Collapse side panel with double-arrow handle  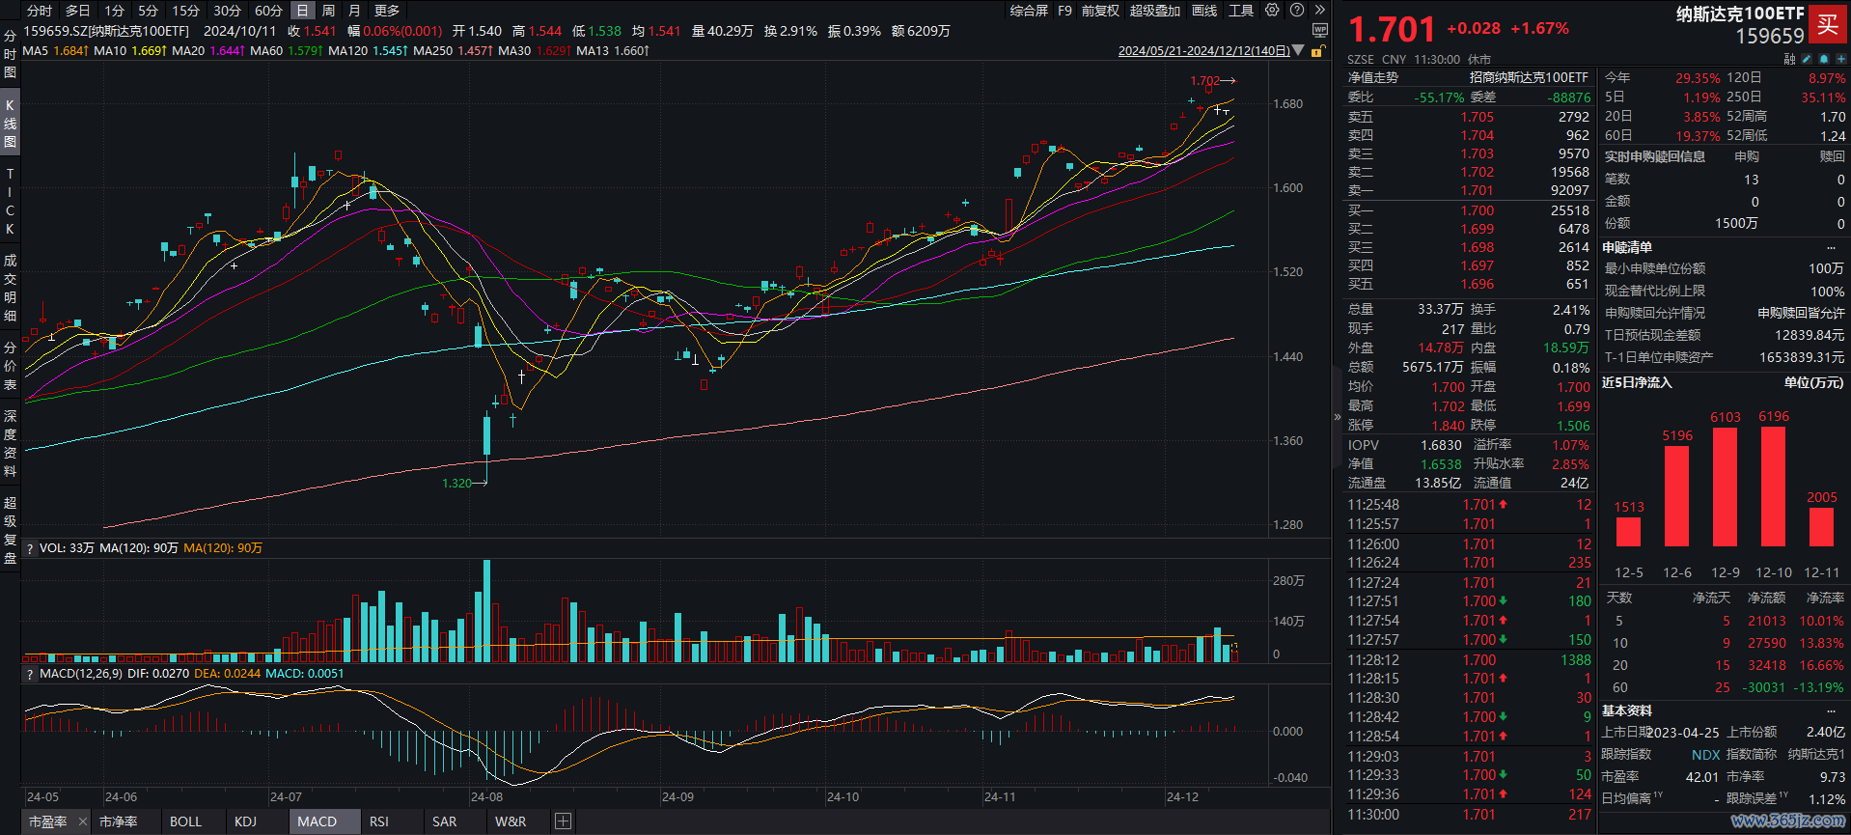click(1338, 417)
